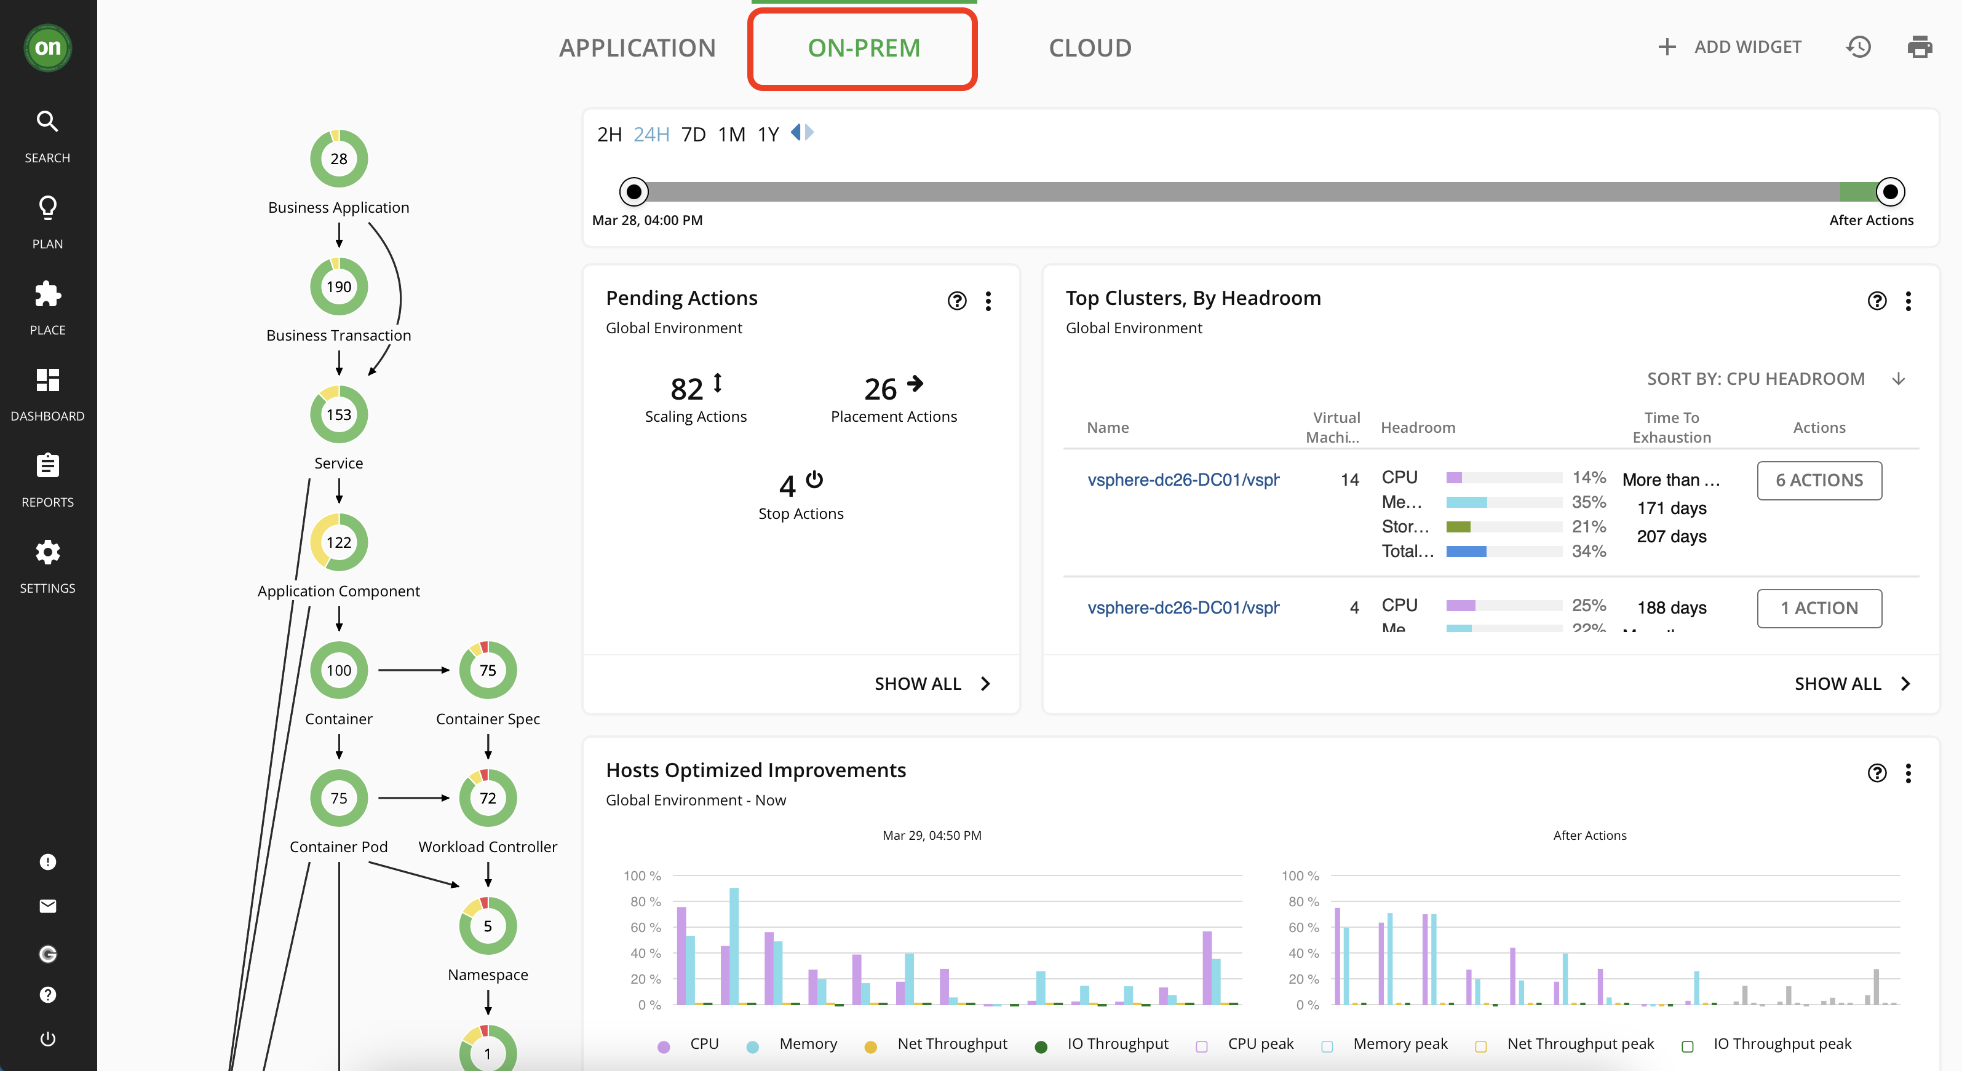
Task: Select Container Spec node (75)
Action: point(488,670)
